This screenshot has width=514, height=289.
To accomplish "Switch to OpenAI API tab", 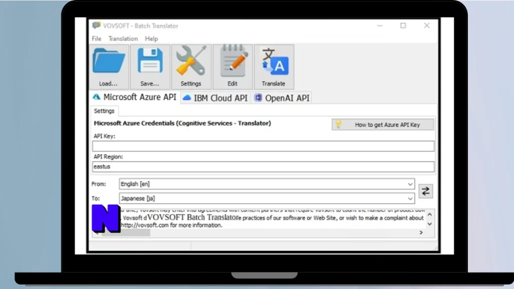I will tap(282, 98).
